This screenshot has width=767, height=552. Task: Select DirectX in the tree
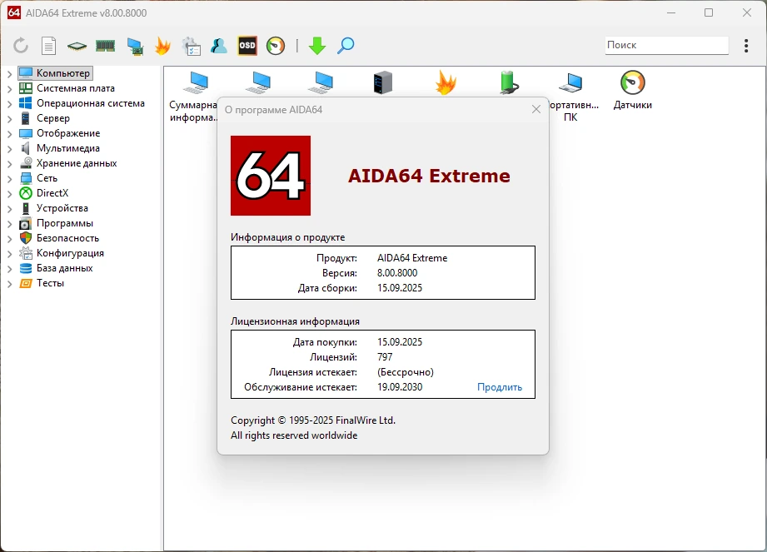click(43, 193)
